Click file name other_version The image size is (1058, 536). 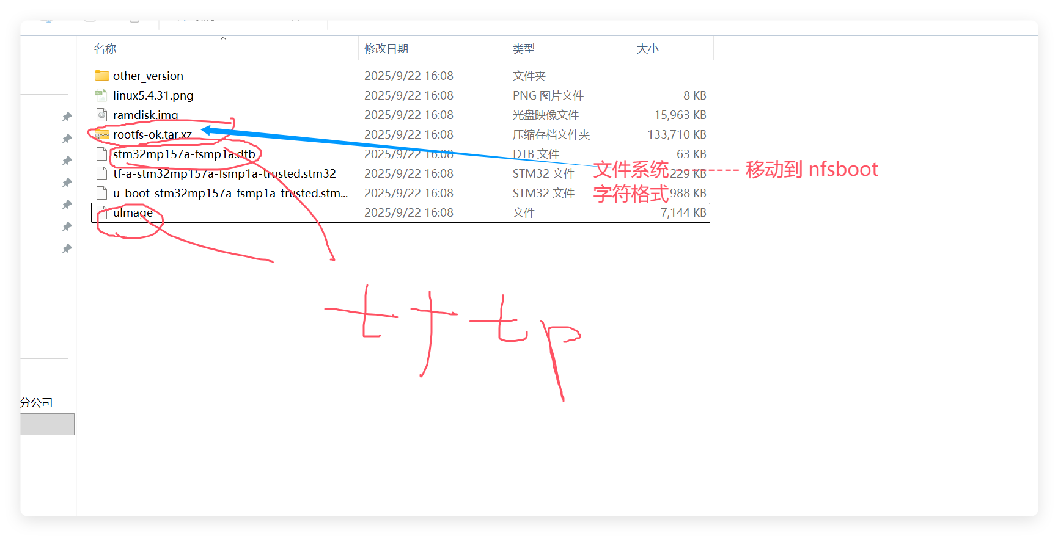(x=148, y=76)
